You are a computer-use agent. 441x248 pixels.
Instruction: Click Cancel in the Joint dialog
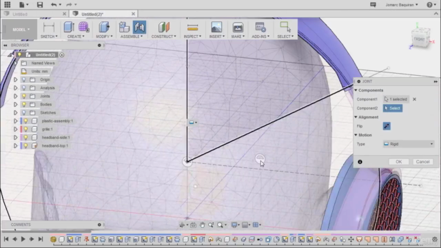pyautogui.click(x=422, y=162)
